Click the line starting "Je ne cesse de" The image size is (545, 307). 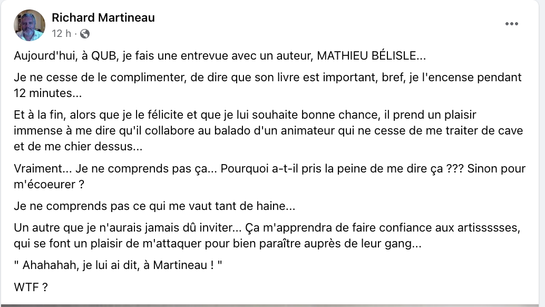click(x=268, y=77)
